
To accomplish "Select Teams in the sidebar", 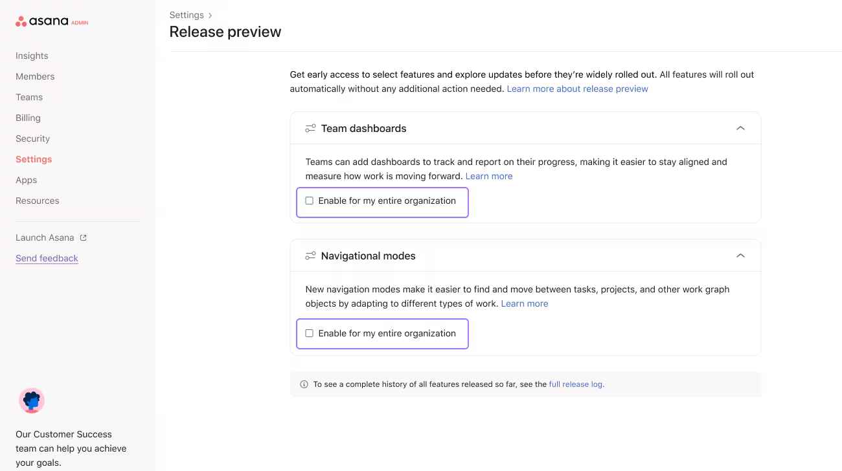I will coord(29,97).
